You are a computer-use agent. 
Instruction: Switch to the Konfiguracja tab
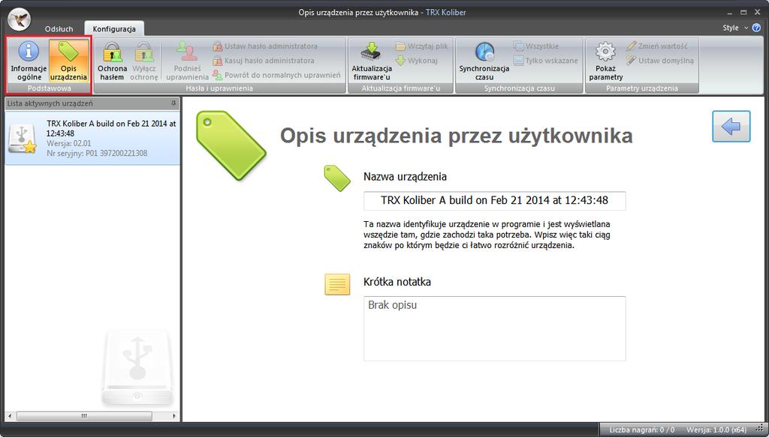114,29
